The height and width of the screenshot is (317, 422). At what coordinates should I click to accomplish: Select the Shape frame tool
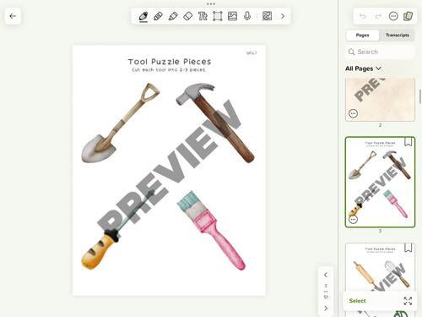[218, 16]
